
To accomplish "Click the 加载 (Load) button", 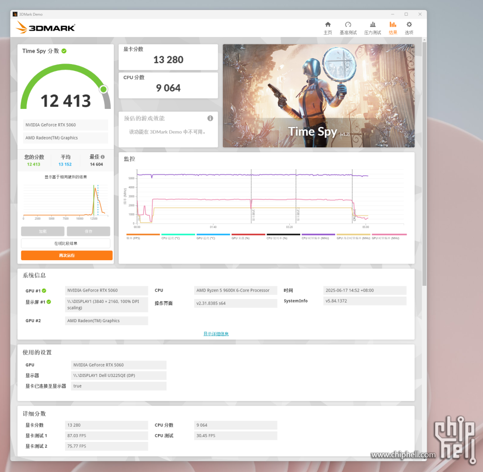I will point(43,231).
